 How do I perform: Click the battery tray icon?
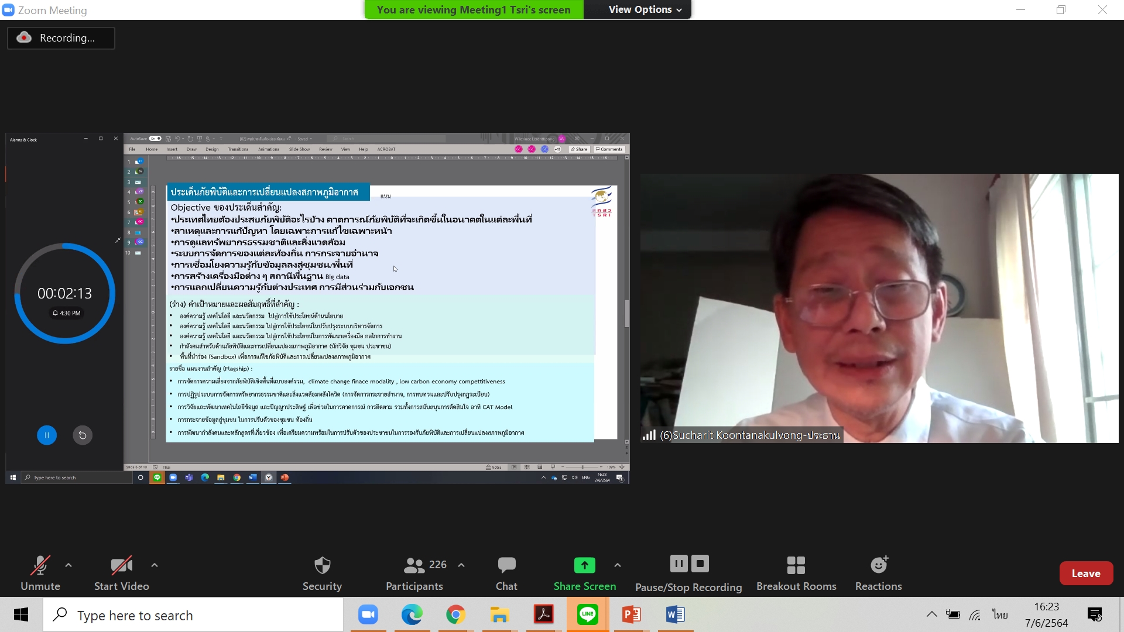(x=953, y=615)
